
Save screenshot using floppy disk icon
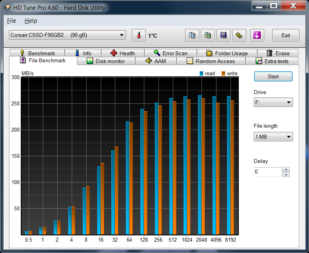[223, 35]
